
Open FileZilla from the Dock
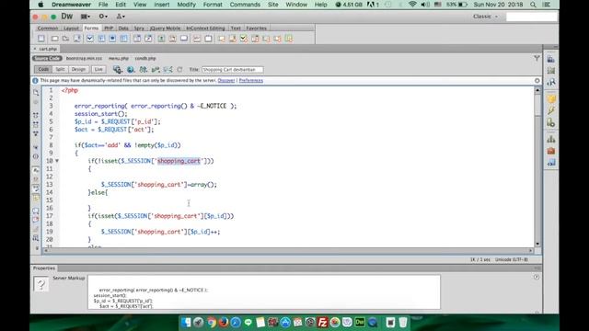(x=323, y=322)
